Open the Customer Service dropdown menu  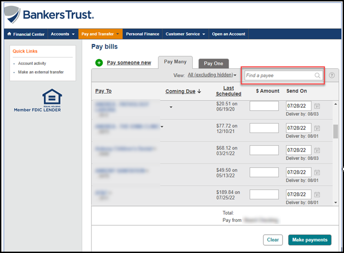click(x=185, y=34)
